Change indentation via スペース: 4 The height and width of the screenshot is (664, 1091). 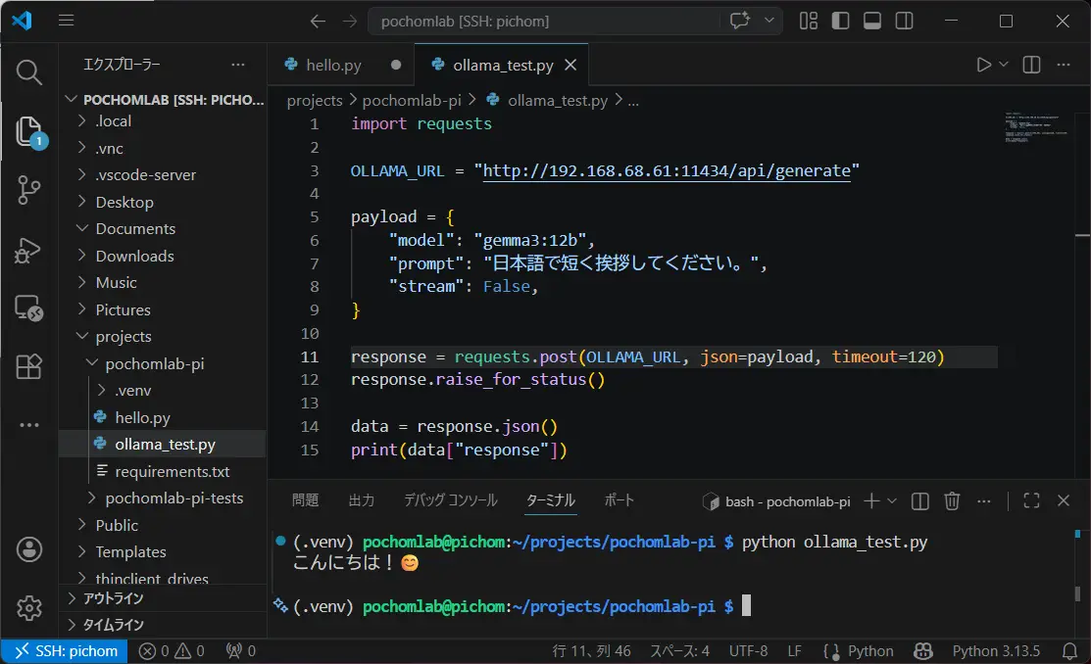(x=679, y=651)
